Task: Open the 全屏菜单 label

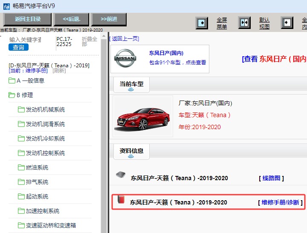Action: [222, 23]
